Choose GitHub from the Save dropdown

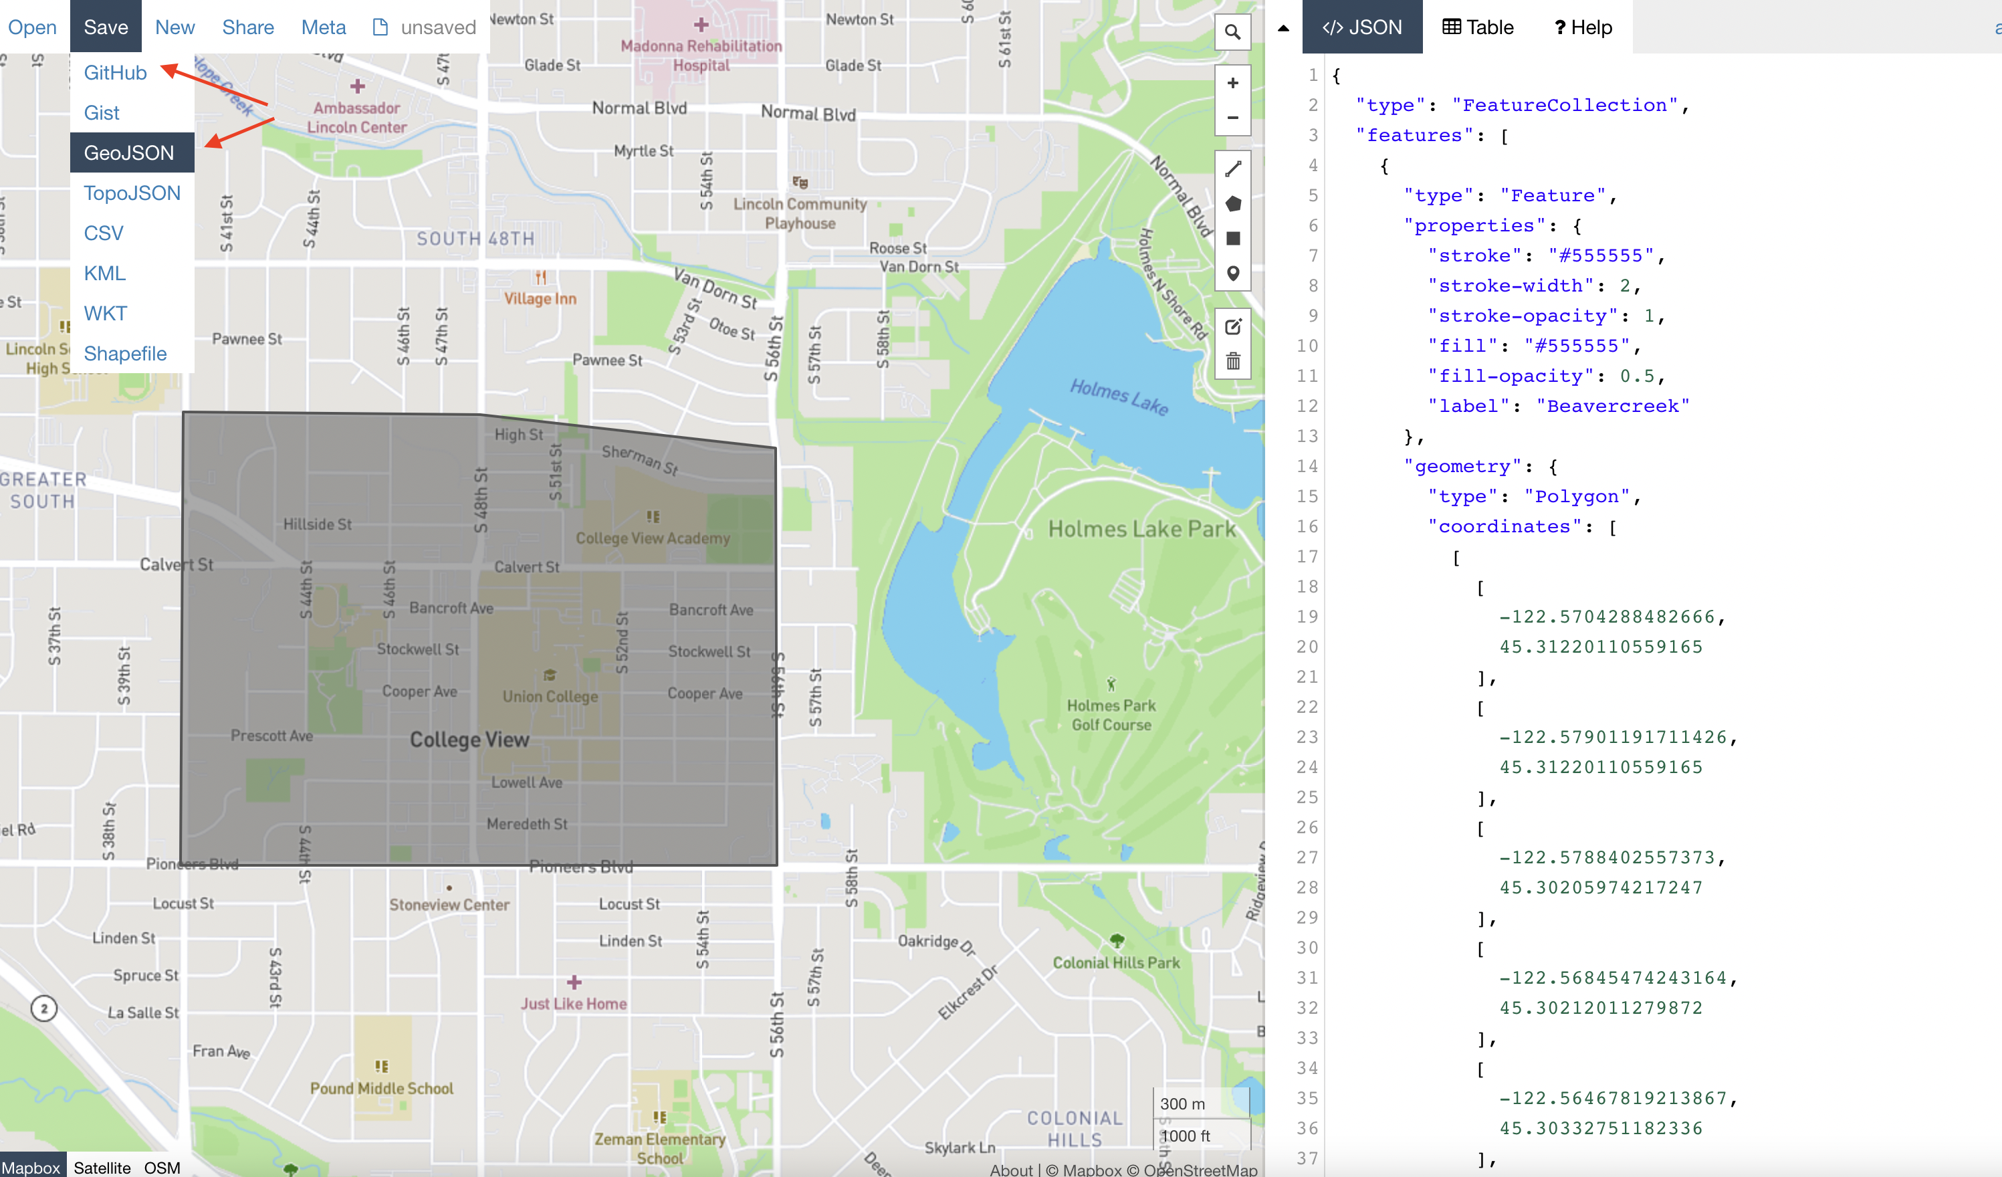coord(115,72)
